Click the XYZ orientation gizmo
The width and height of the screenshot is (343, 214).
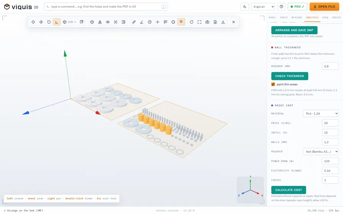pos(250,190)
